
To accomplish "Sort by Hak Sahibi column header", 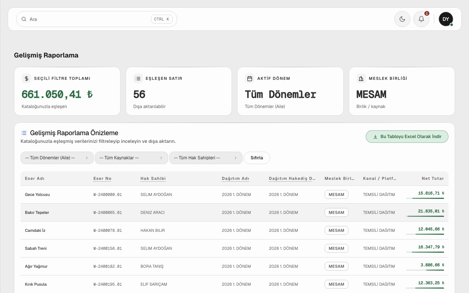I will pyautogui.click(x=153, y=178).
